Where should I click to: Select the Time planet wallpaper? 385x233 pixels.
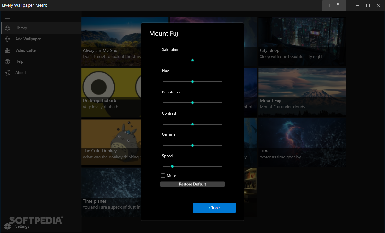click(x=111, y=193)
